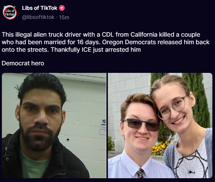This screenshot has height=182, width=215.
Task: Click the 'CDL from California' phrase
Action: (x=129, y=35)
